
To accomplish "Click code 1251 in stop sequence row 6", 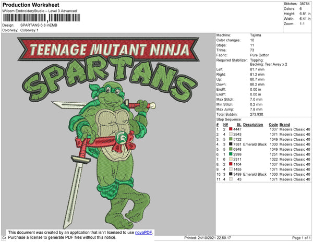I will click(x=274, y=154).
